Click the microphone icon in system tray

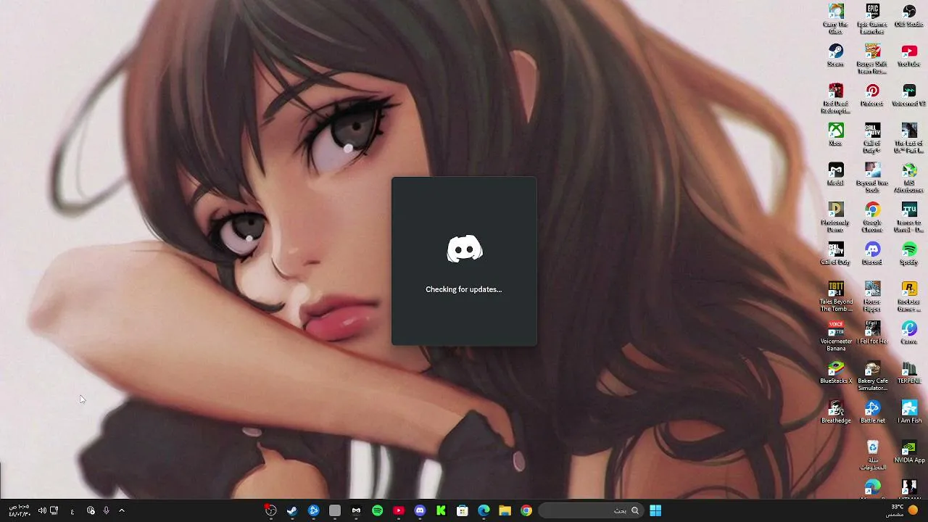tap(106, 510)
